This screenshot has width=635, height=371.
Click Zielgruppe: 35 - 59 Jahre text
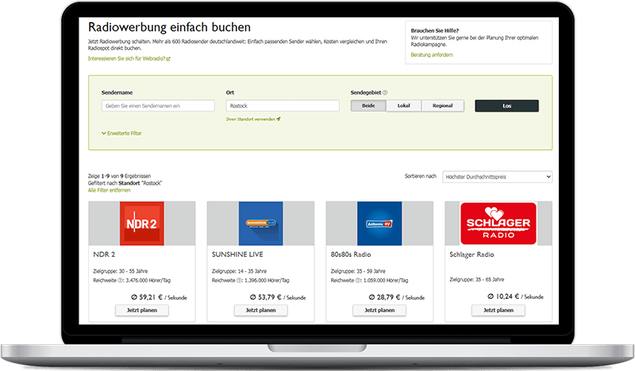tap(358, 271)
